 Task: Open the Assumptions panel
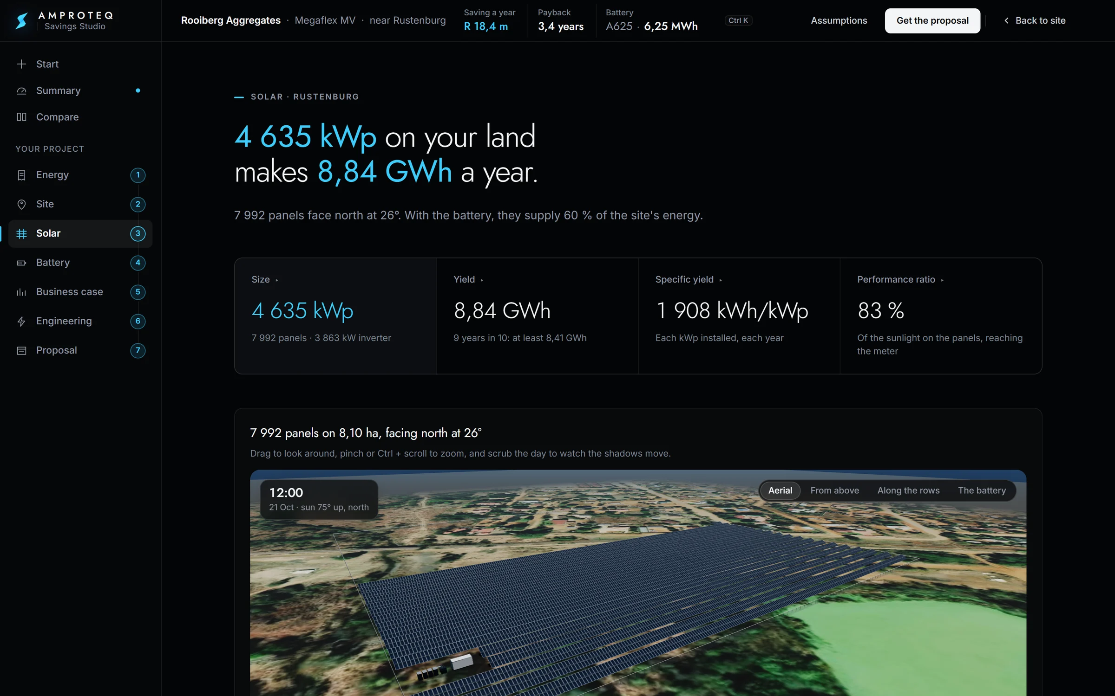(839, 21)
